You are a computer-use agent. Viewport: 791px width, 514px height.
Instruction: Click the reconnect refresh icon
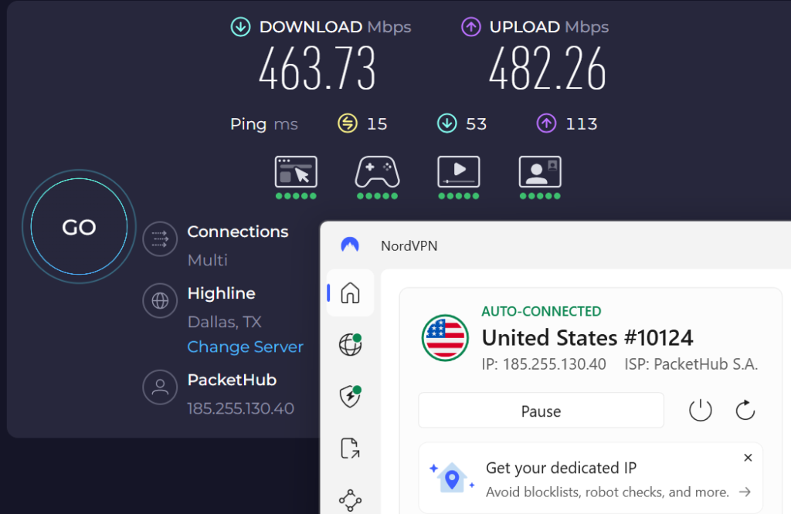click(745, 411)
